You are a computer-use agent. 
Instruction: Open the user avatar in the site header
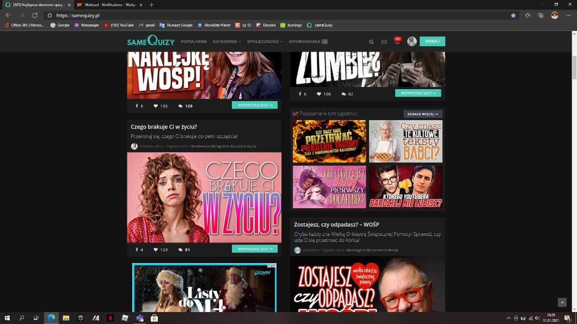[412, 41]
